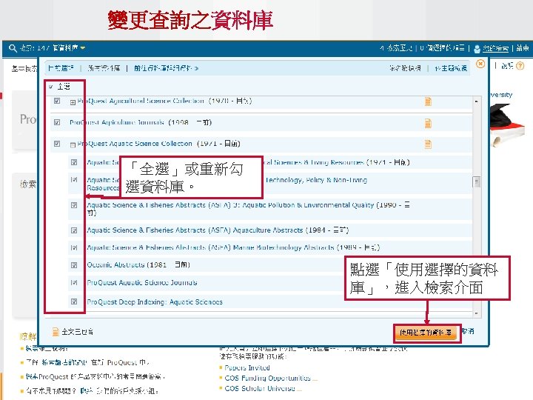Click the full-text legend icon at dialog bottom
This screenshot has width=533, height=400.
(56, 332)
